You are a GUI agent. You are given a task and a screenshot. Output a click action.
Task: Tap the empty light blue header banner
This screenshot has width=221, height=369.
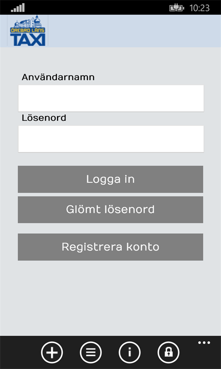point(134,31)
